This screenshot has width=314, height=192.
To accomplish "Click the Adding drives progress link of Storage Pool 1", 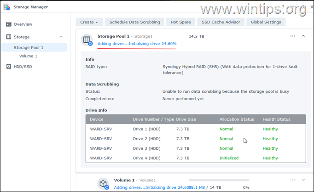I will (137, 44).
